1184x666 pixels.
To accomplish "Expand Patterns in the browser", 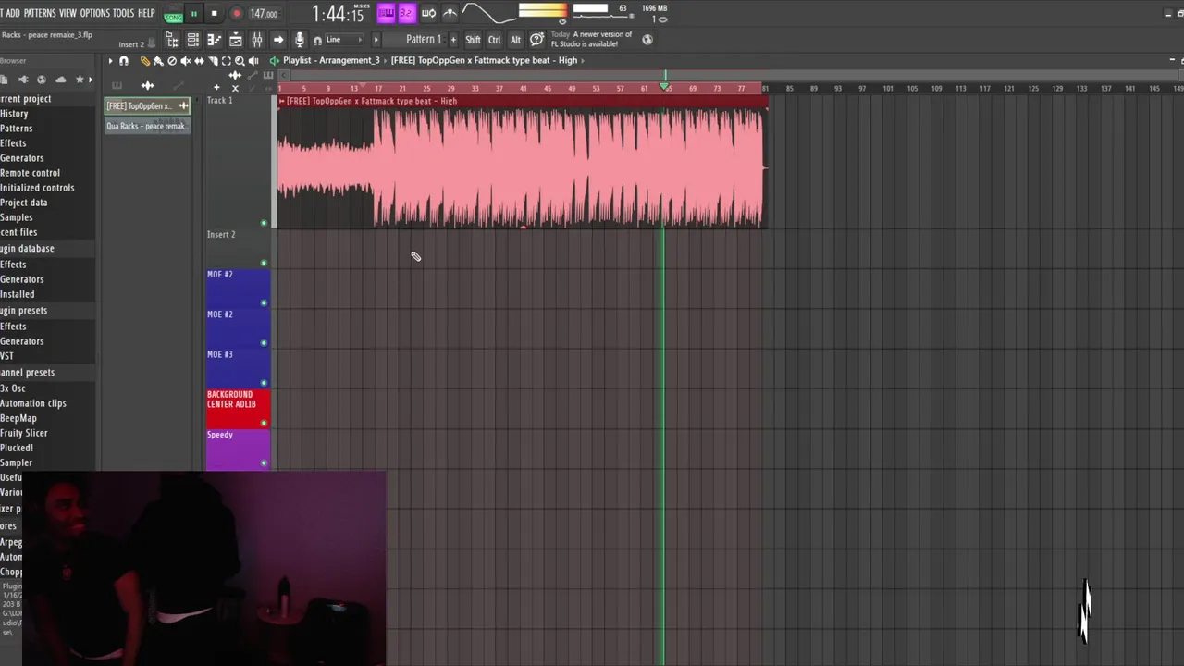I will pos(16,129).
